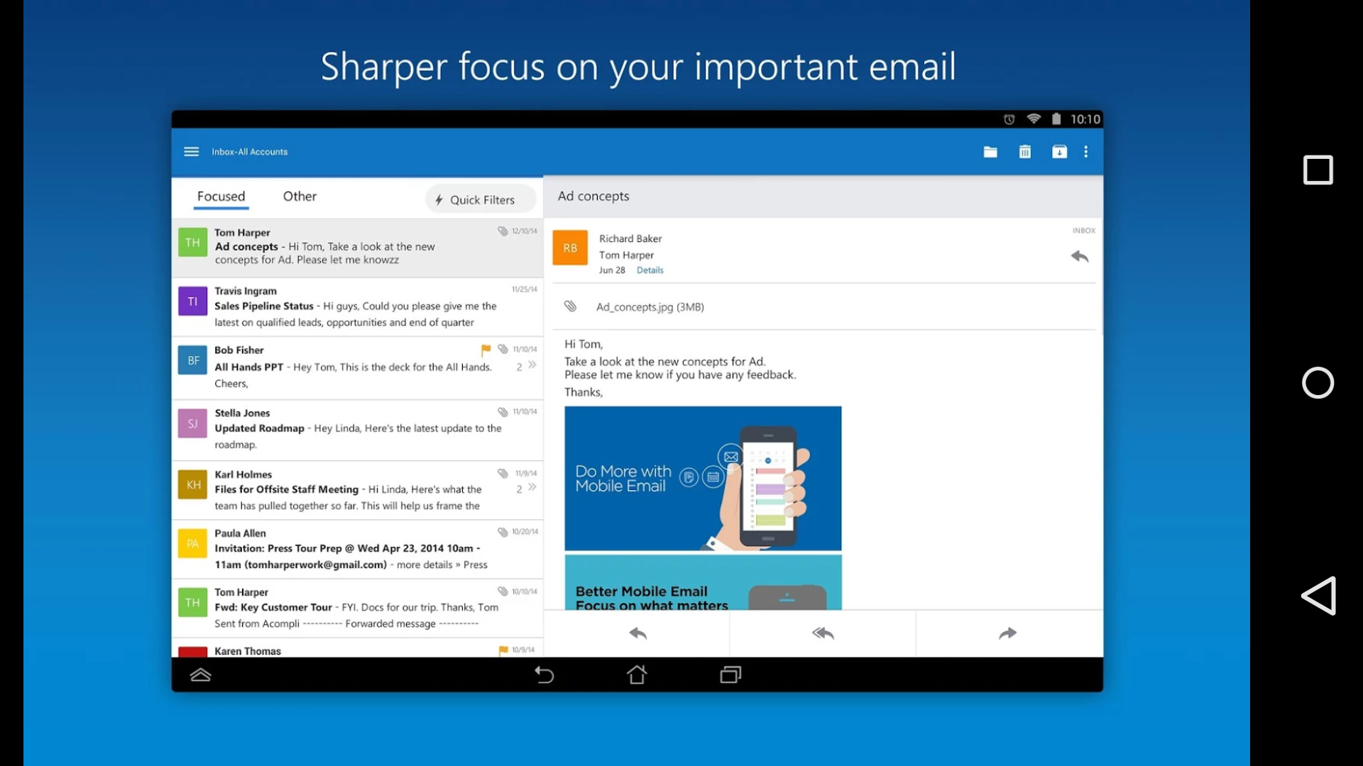Viewport: 1363px width, 766px height.
Task: Open the hamburger navigation menu
Action: click(191, 152)
